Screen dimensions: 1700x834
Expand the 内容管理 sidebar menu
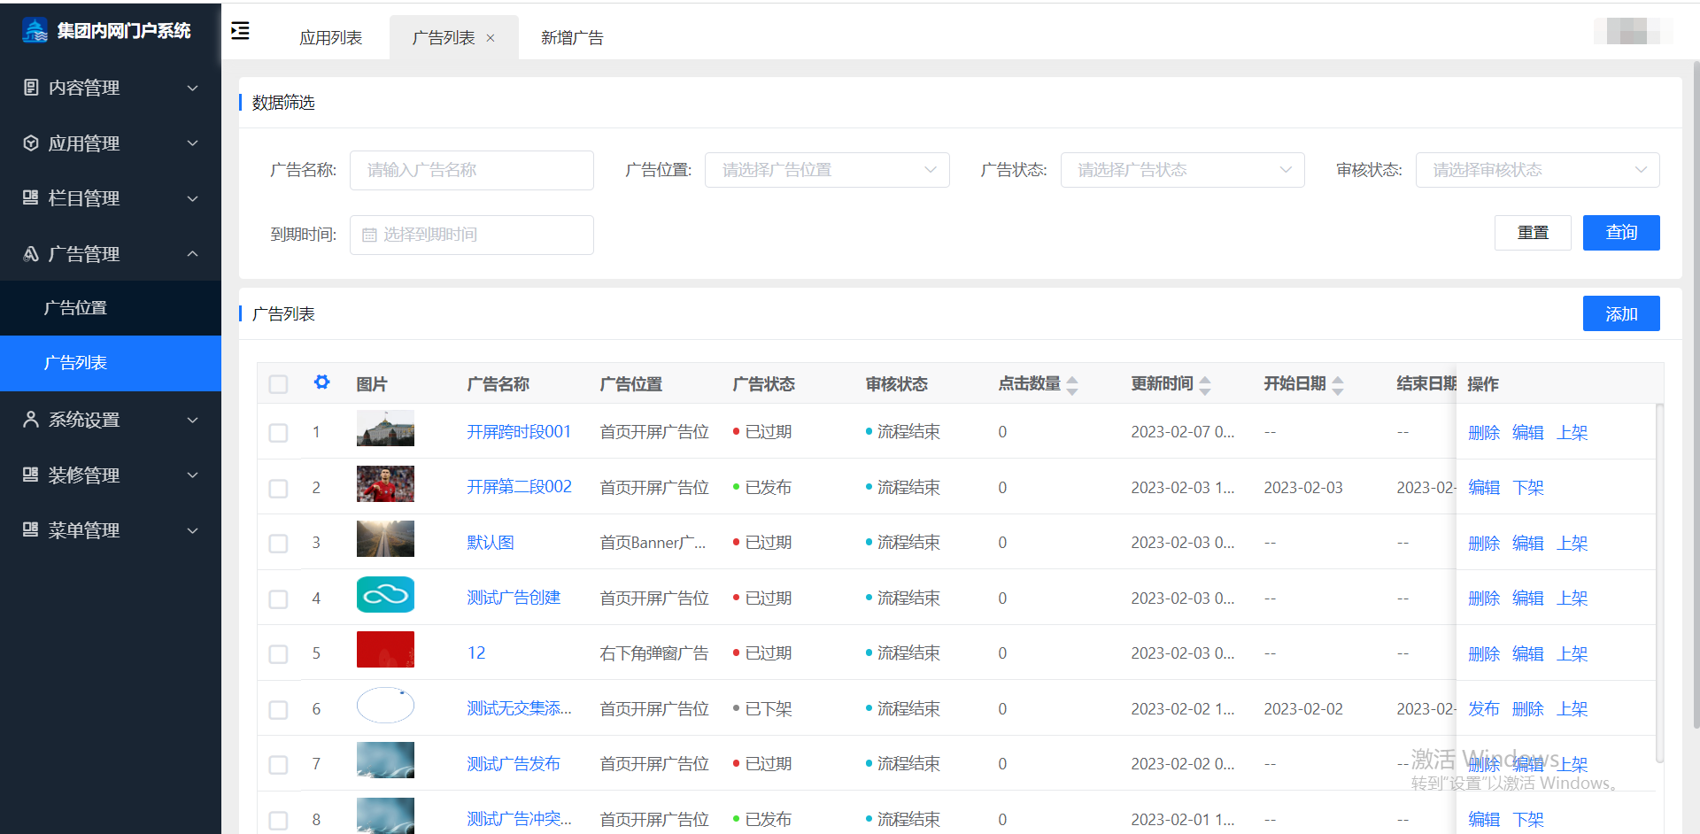pyautogui.click(x=111, y=88)
